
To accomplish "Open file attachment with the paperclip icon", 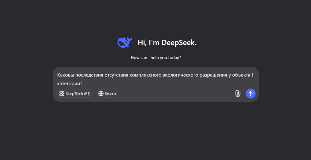I will [x=238, y=94].
